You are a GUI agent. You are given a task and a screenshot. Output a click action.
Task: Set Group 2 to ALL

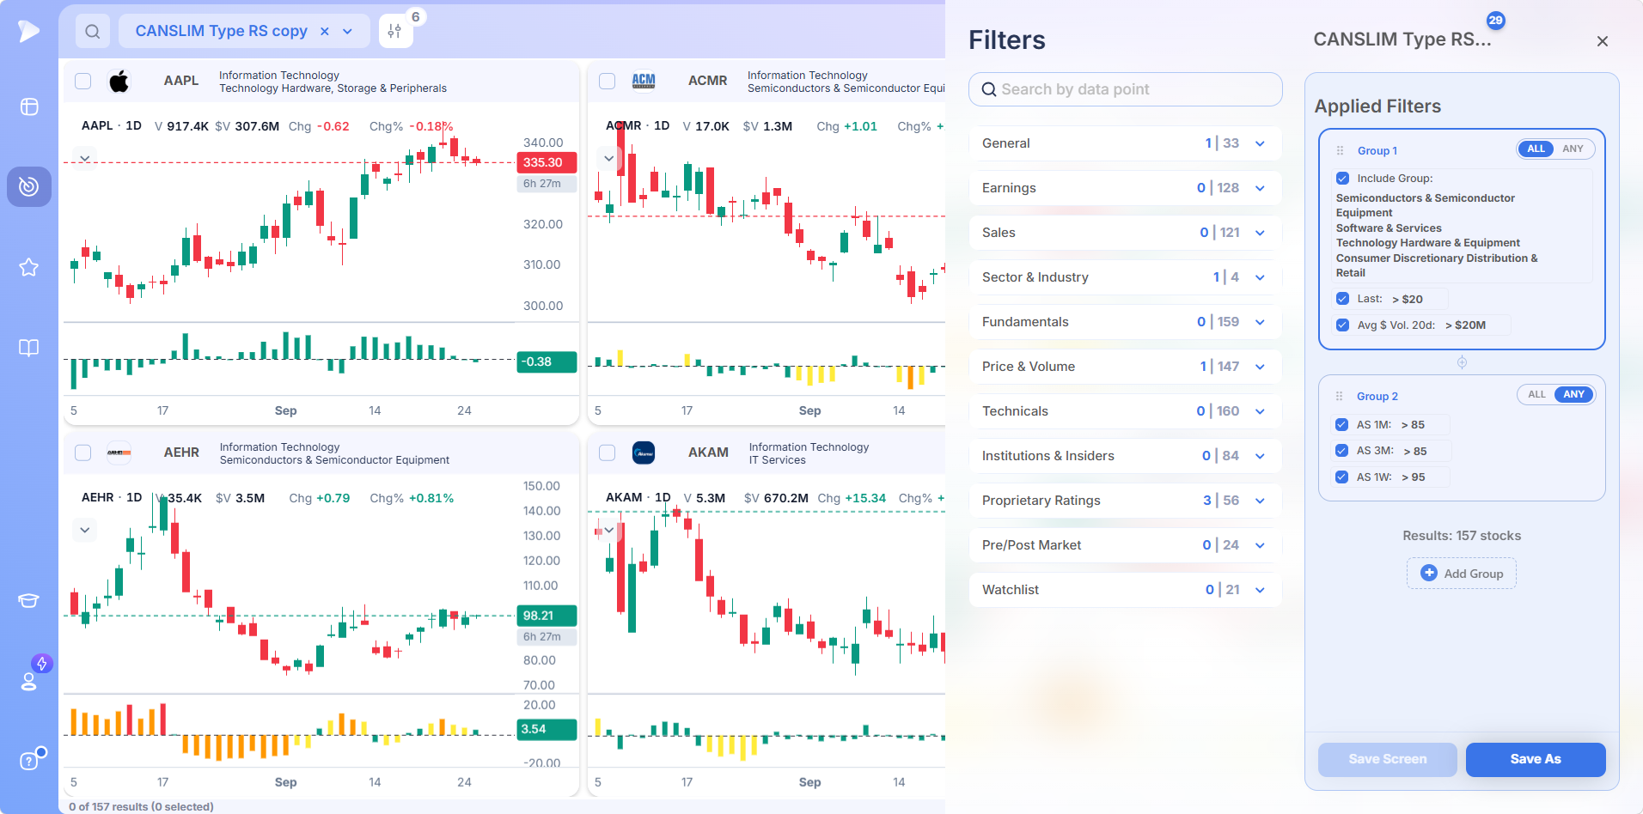1536,394
